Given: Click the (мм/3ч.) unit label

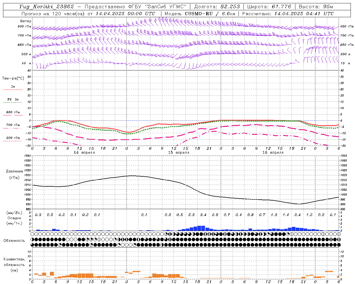Looking at the screenshot, I should coord(14,213).
